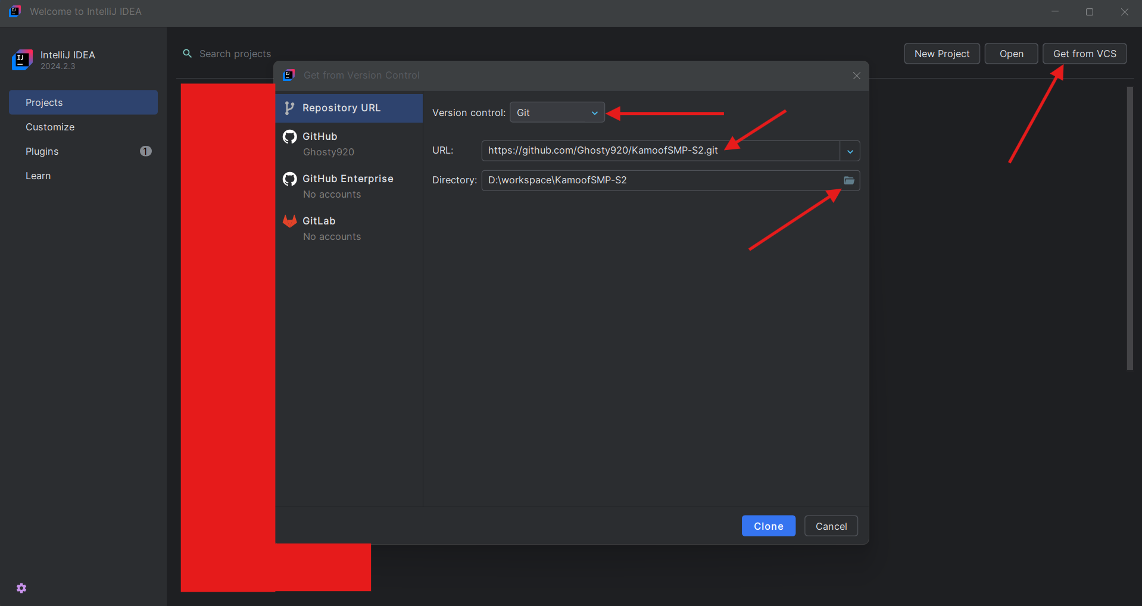This screenshot has width=1142, height=606.
Task: Browse for directory using folder icon
Action: point(849,180)
